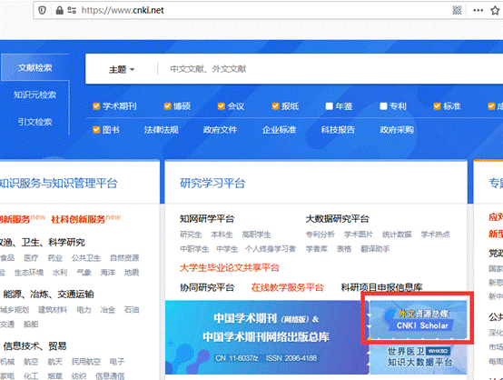Open the 世界医卫知识大数据平台 banner
The image size is (503, 380).
click(418, 357)
